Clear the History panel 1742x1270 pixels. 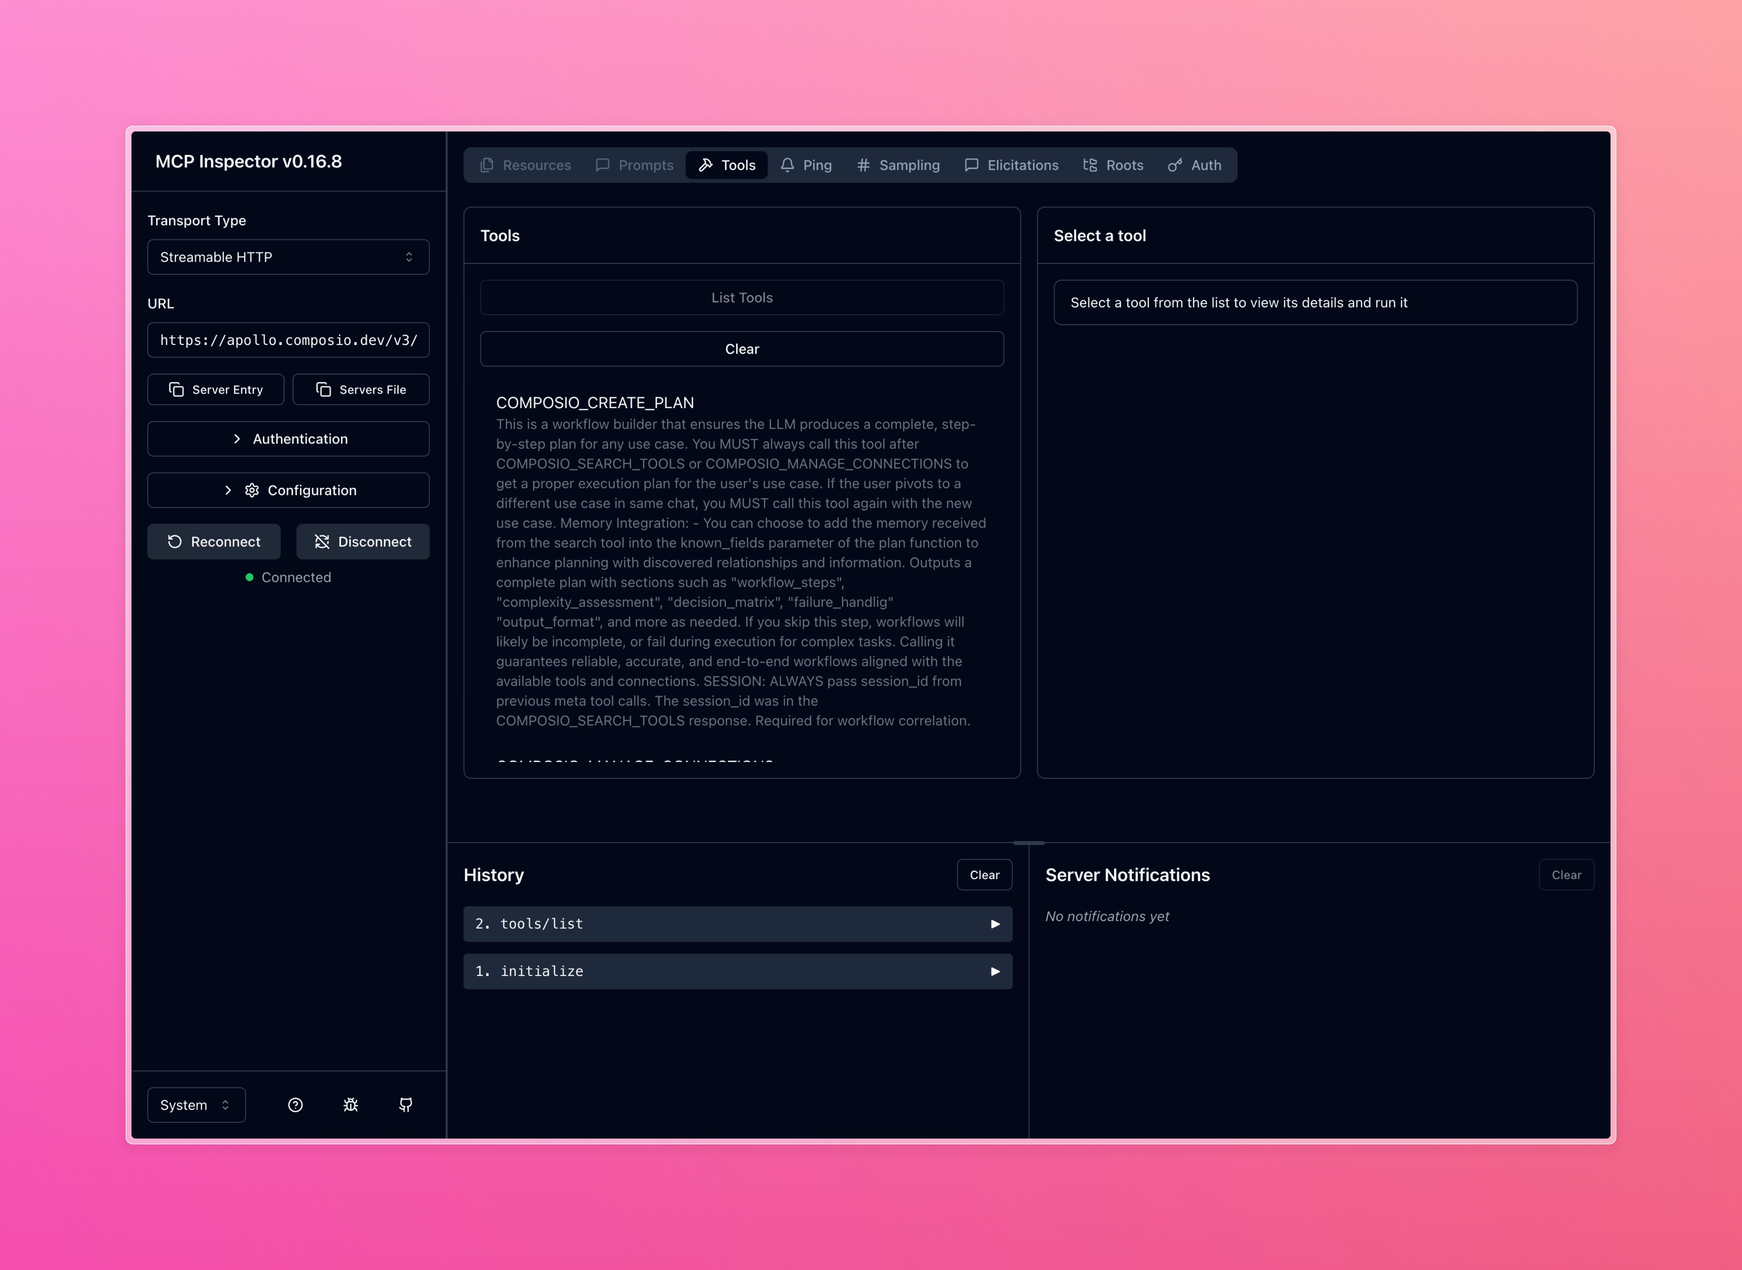[x=984, y=875]
